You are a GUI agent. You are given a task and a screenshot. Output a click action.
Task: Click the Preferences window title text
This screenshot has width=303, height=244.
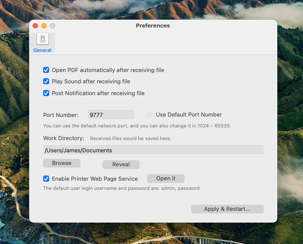pyautogui.click(x=153, y=26)
